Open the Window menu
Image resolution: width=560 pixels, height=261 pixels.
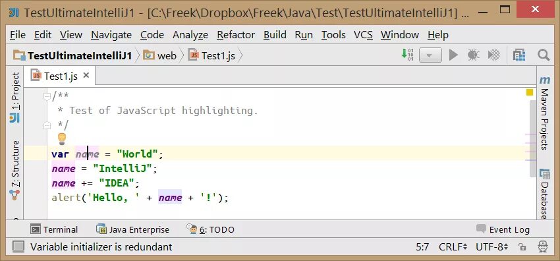click(400, 35)
